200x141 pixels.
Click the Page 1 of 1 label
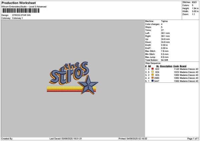[193, 139]
